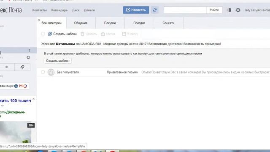Viewport: 270px width, 152px height.
Task: Click the Создать шаблон button under the hint
Action: coord(58,61)
